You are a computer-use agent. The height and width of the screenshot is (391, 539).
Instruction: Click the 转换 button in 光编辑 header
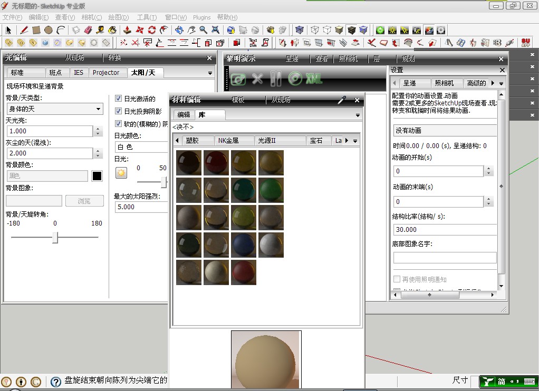click(114, 58)
